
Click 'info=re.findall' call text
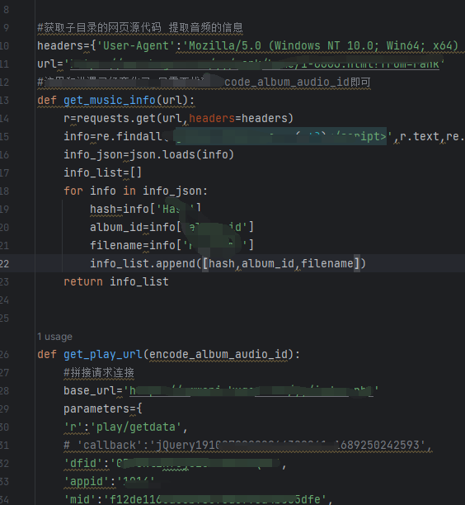tap(113, 136)
